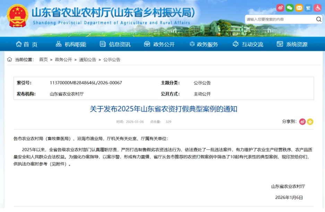Select the 系统资源 navigation item

296,44
